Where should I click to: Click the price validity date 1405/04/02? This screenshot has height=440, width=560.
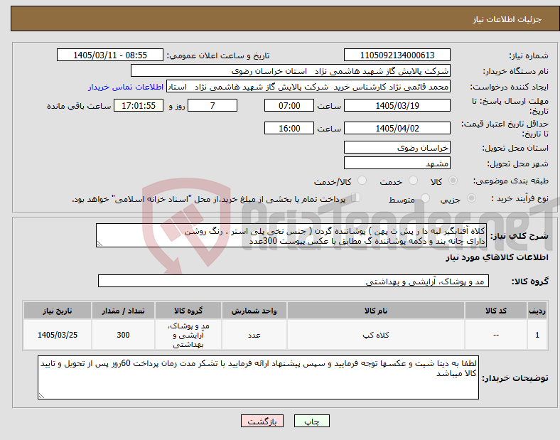397,128
